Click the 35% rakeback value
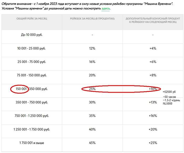Screen dimensions: 184x153 point(92,116)
